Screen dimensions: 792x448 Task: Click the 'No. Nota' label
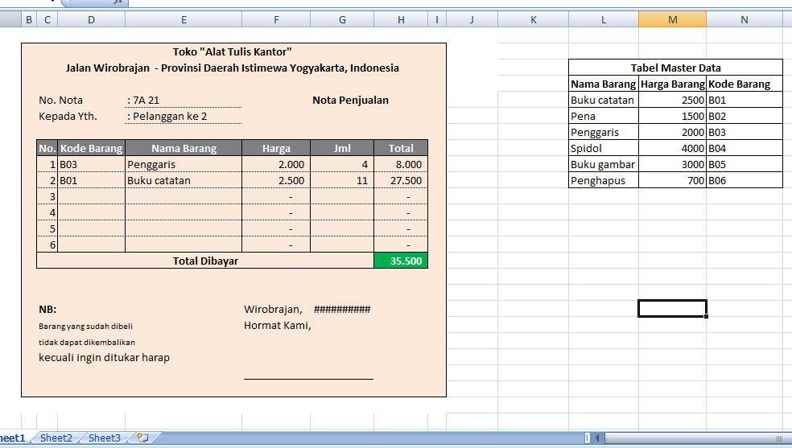60,100
